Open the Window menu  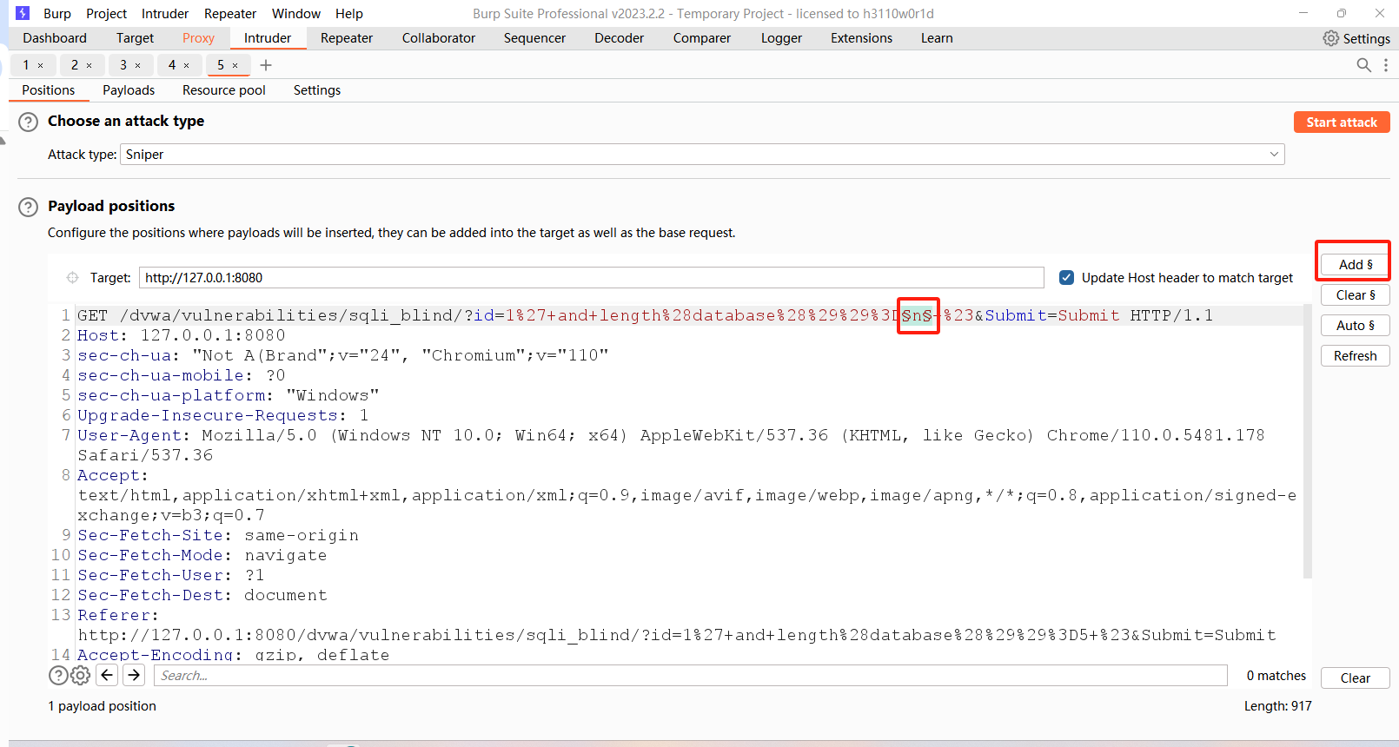296,14
